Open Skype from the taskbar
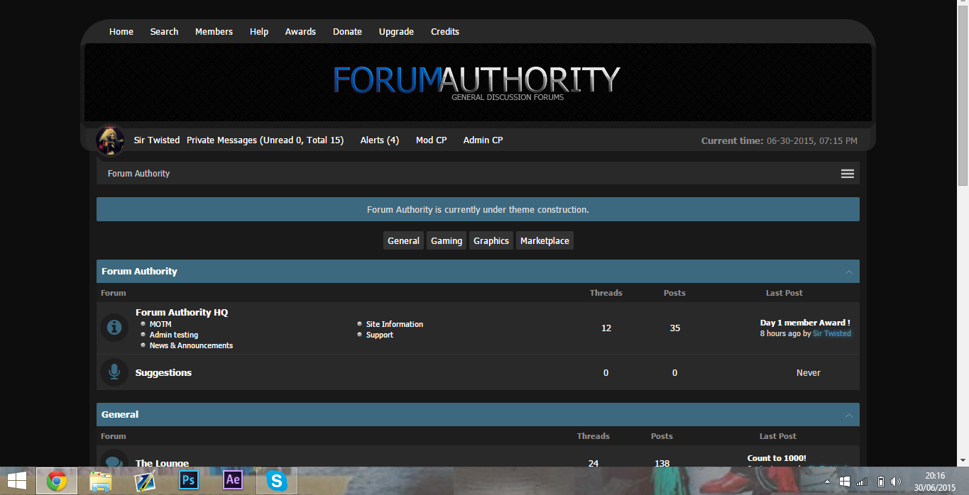969x495 pixels. pos(277,481)
